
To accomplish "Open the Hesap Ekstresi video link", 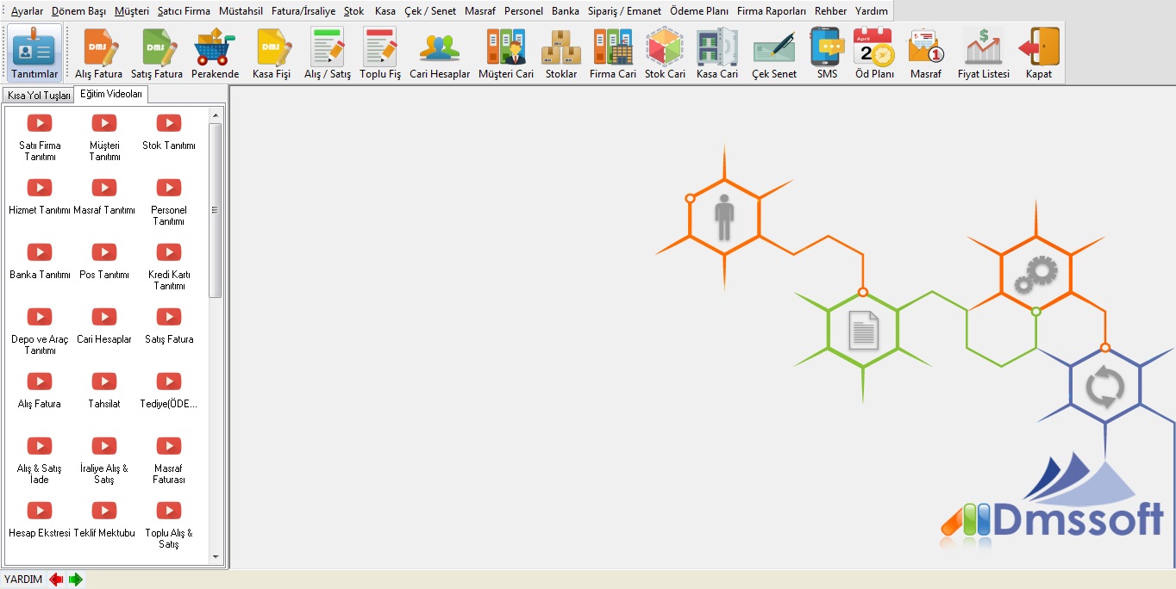I will tap(40, 512).
